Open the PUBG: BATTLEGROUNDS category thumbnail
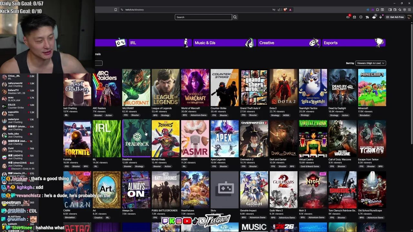413x232 pixels. (x=166, y=190)
